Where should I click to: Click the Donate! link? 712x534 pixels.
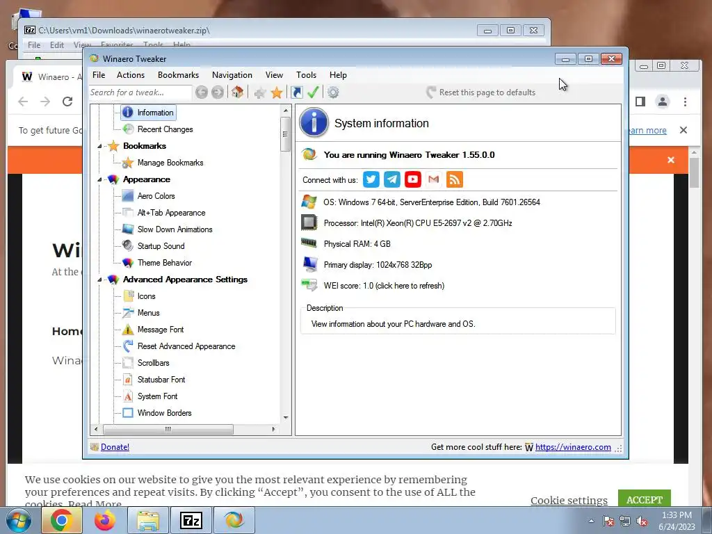(x=115, y=447)
